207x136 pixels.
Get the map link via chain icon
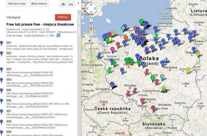71,4
